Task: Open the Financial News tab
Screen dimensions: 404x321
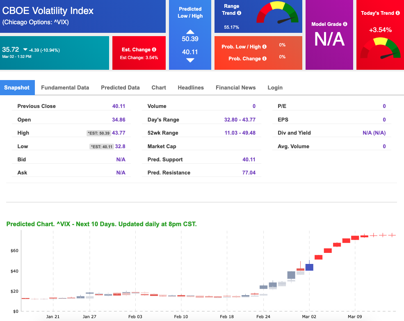Action: tap(236, 88)
